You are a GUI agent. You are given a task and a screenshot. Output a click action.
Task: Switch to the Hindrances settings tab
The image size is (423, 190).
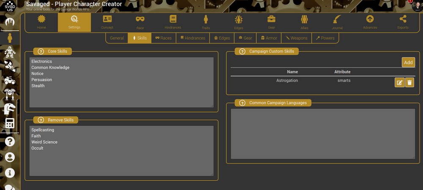click(193, 38)
